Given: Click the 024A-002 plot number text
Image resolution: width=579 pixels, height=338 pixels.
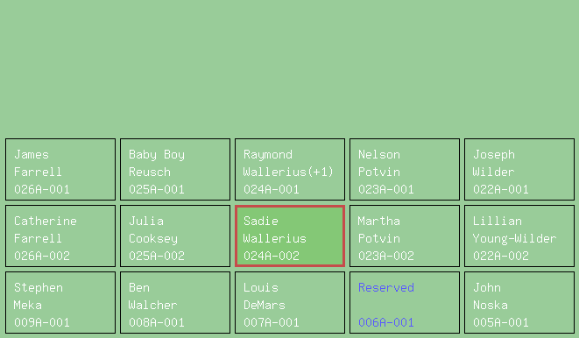Looking at the screenshot, I should [272, 256].
